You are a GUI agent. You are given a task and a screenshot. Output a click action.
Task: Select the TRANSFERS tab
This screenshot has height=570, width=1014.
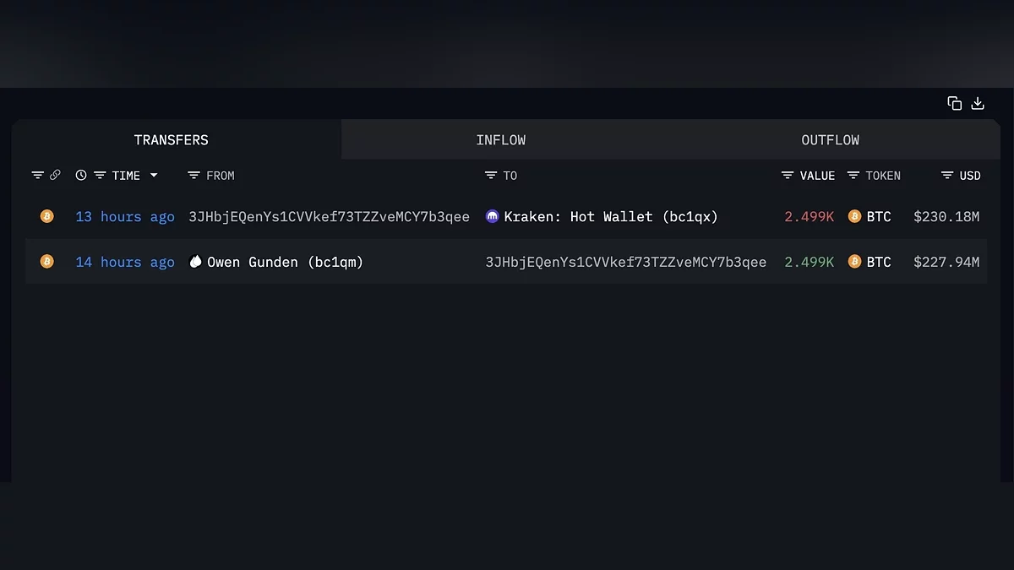[172, 140]
